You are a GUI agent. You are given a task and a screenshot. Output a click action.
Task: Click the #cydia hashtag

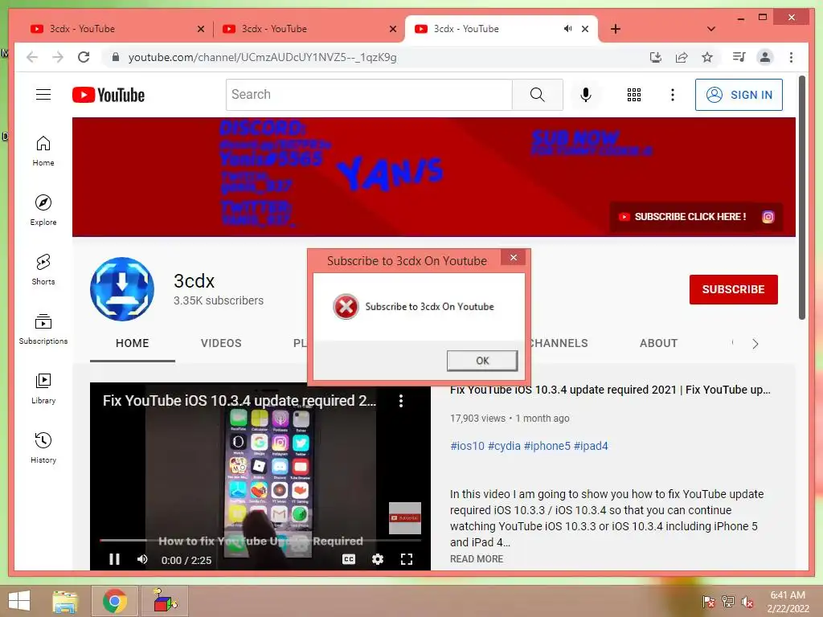tap(505, 446)
